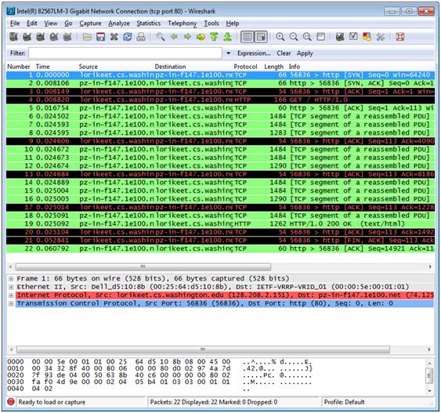441x413 pixels.
Task: Edit capture filters toolbar icon
Action: [340, 37]
